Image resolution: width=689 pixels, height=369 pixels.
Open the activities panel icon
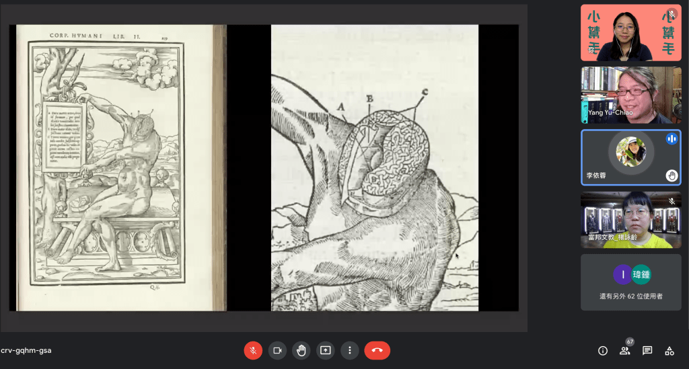tap(669, 350)
